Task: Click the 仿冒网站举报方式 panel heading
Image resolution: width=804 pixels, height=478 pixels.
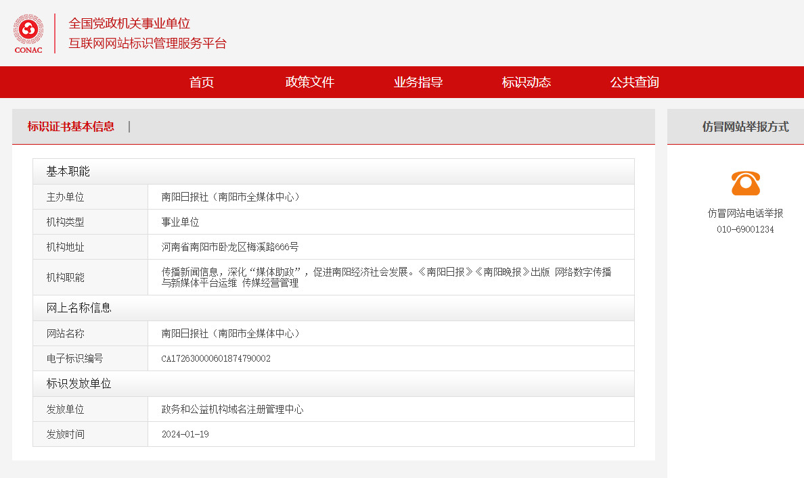Action: (745, 126)
